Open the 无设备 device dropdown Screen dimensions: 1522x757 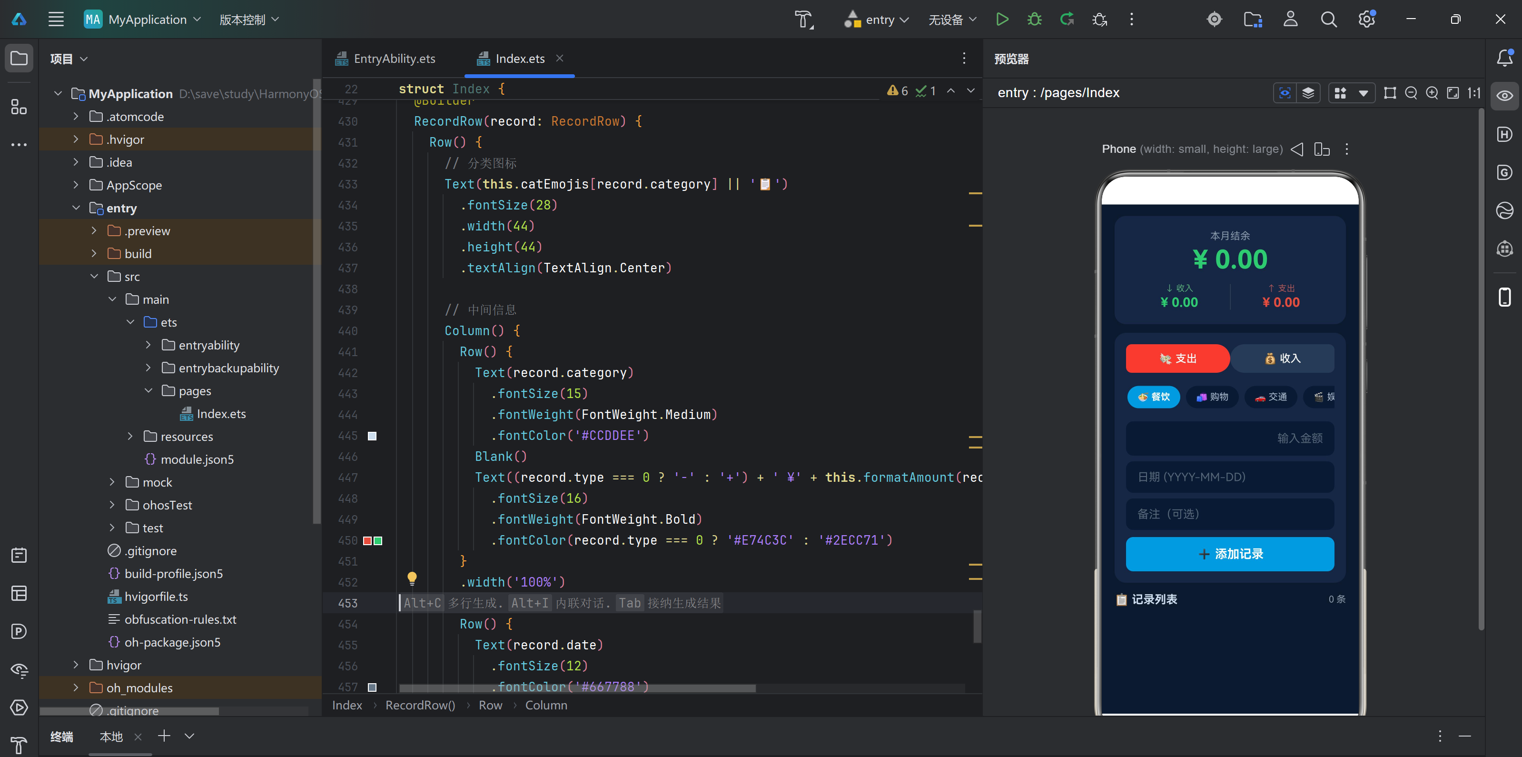coord(952,20)
